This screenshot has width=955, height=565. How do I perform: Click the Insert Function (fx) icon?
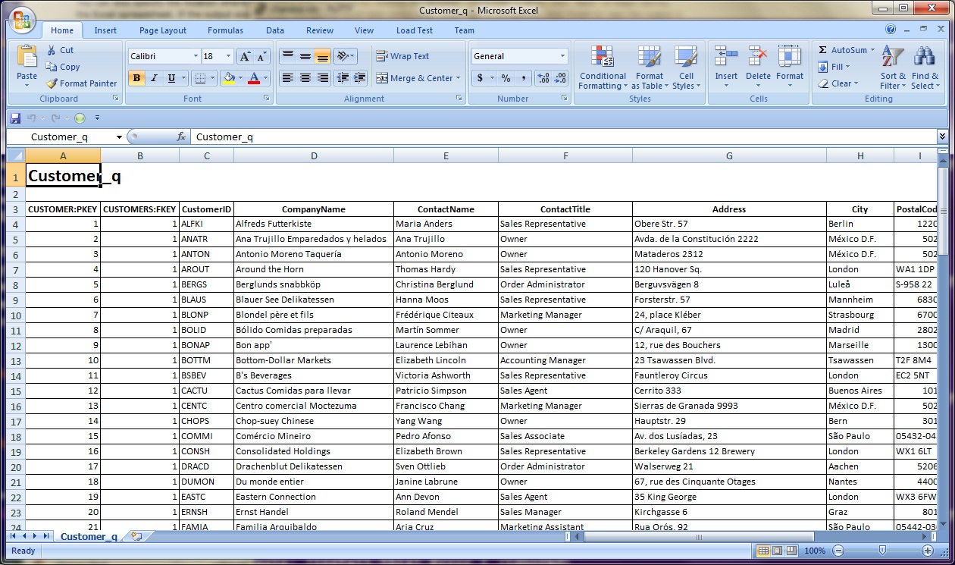(180, 137)
